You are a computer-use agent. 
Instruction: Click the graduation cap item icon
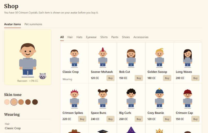coord(103,131)
